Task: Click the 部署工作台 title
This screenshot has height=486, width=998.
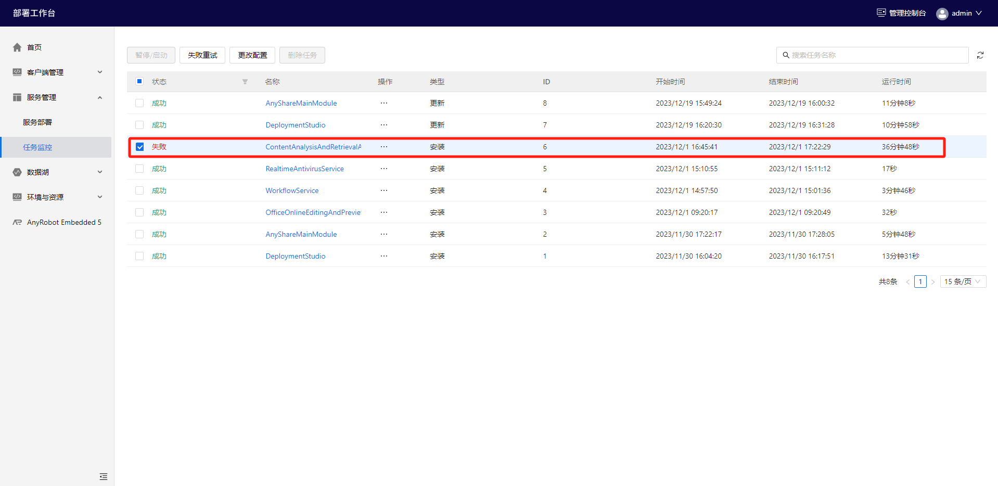Action: click(34, 13)
